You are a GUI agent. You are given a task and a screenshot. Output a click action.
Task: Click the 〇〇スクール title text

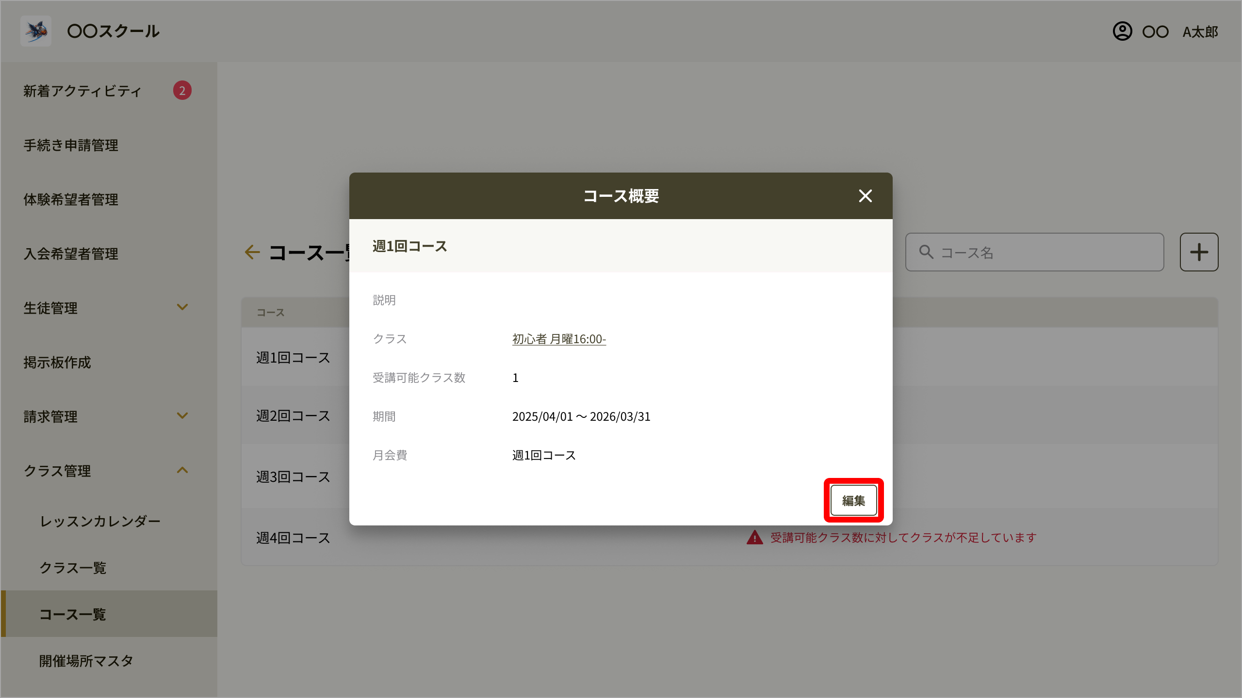coord(114,31)
